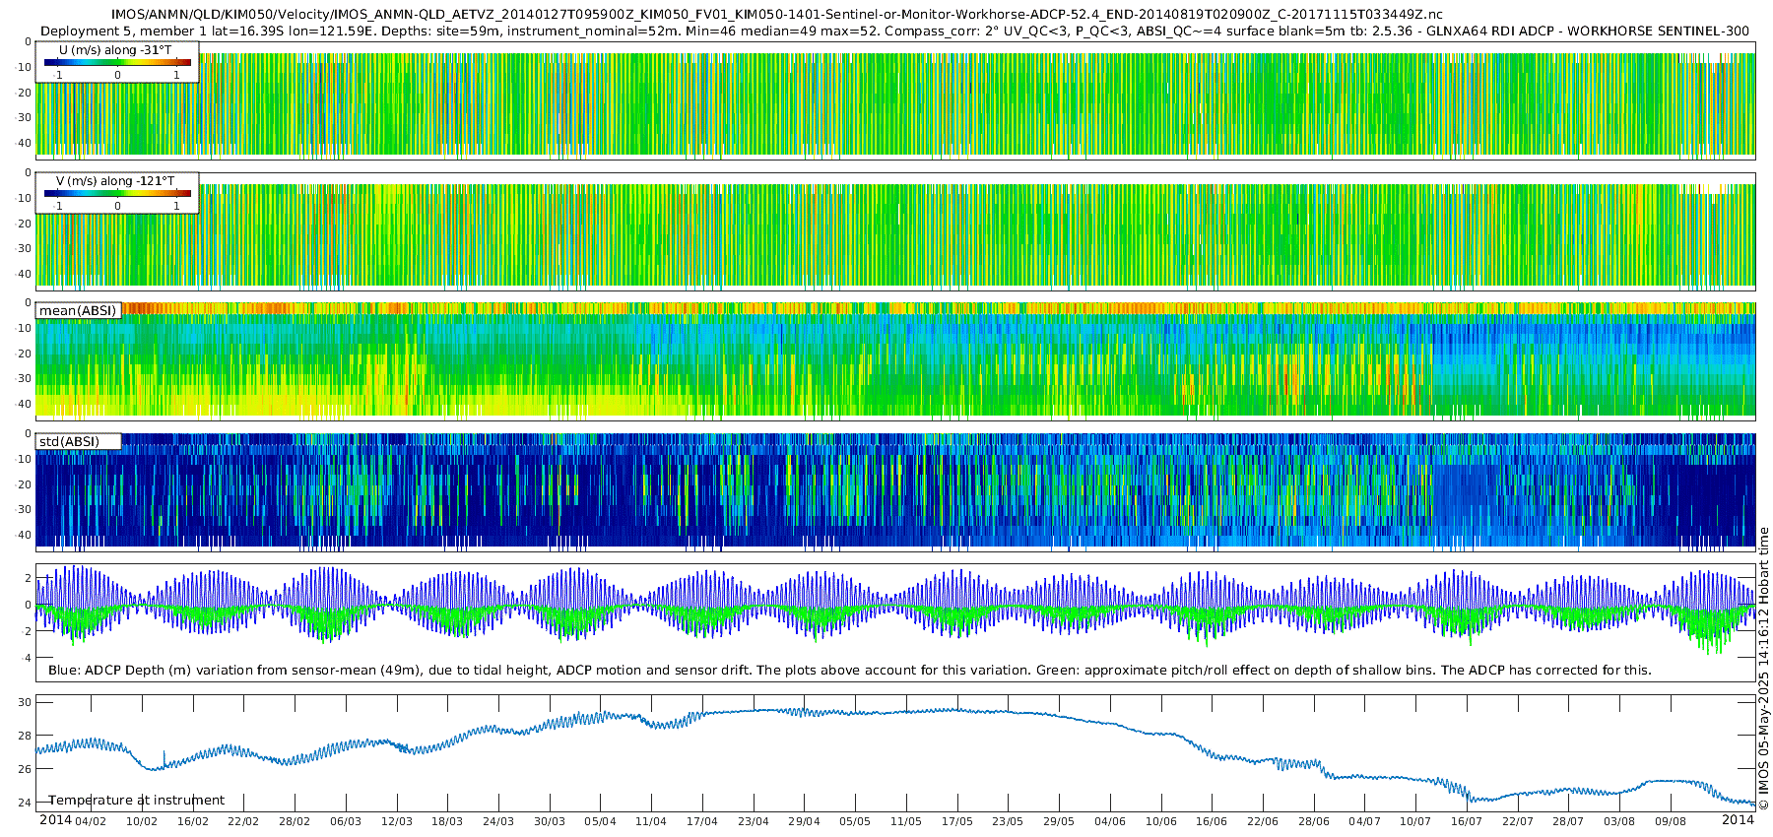Click the 17/05 date tick label
This screenshot has width=1773, height=837.
[956, 821]
